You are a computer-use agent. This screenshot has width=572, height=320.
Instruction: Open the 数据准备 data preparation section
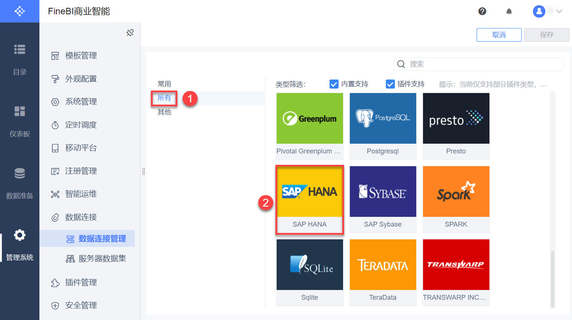[19, 183]
